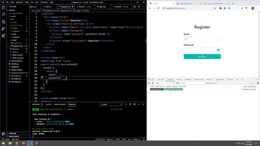Click the Email input field

point(202,39)
